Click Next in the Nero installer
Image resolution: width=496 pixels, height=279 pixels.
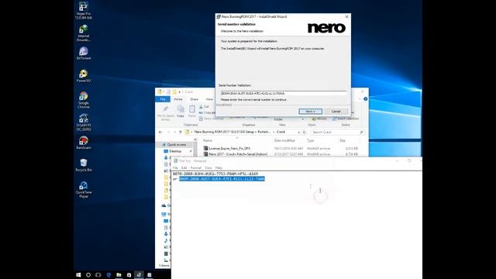310,112
